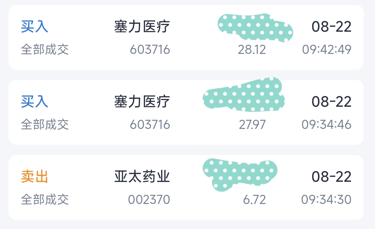375x229 pixels.
Task: Click the timestamp 09:34:46
Action: click(x=326, y=125)
